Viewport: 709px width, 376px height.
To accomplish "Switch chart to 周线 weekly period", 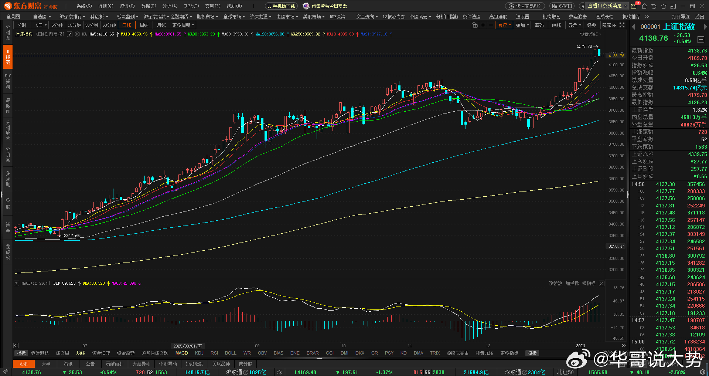I will 144,25.
